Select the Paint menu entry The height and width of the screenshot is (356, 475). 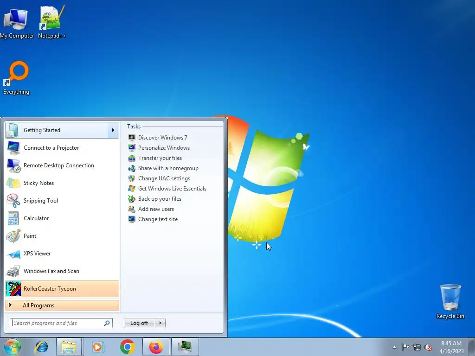click(62, 236)
